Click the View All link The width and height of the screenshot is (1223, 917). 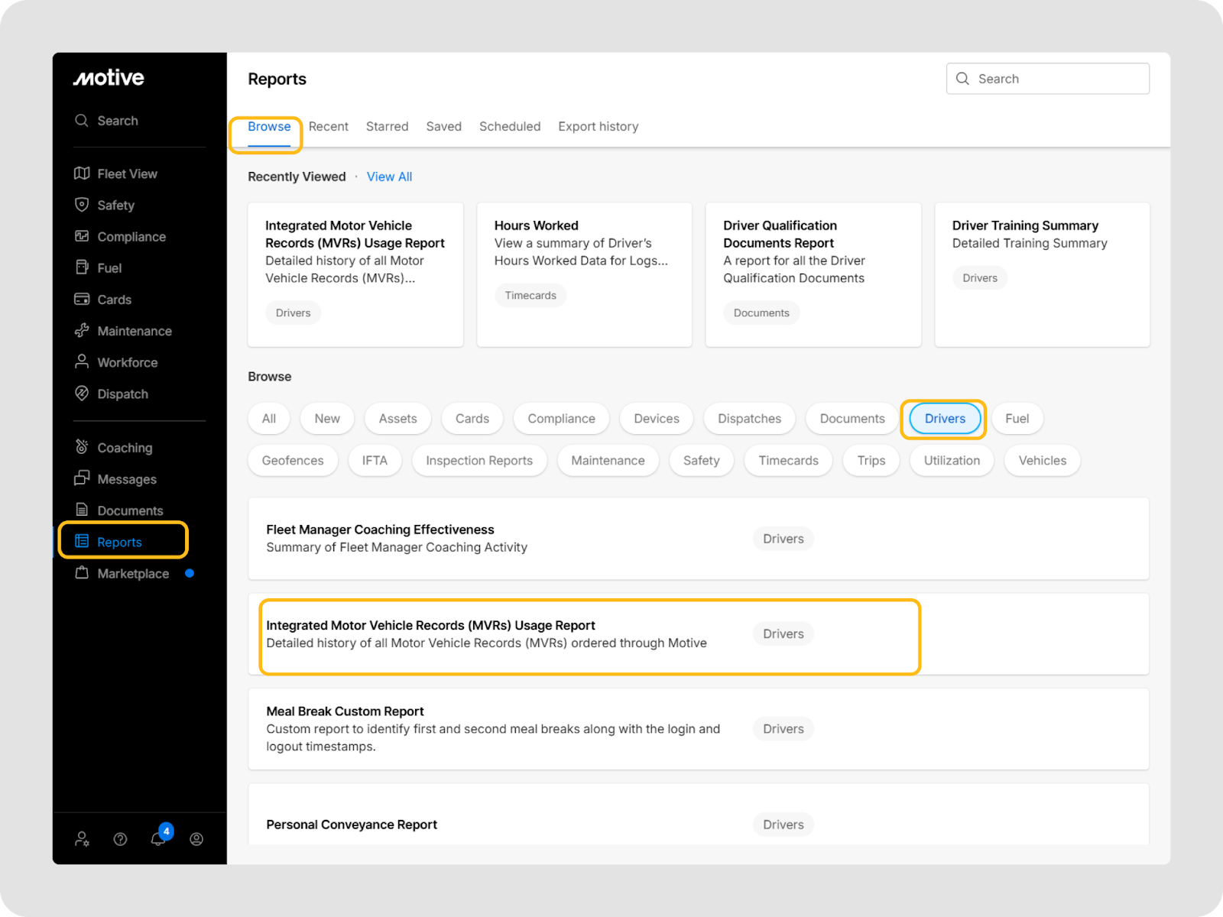(389, 177)
